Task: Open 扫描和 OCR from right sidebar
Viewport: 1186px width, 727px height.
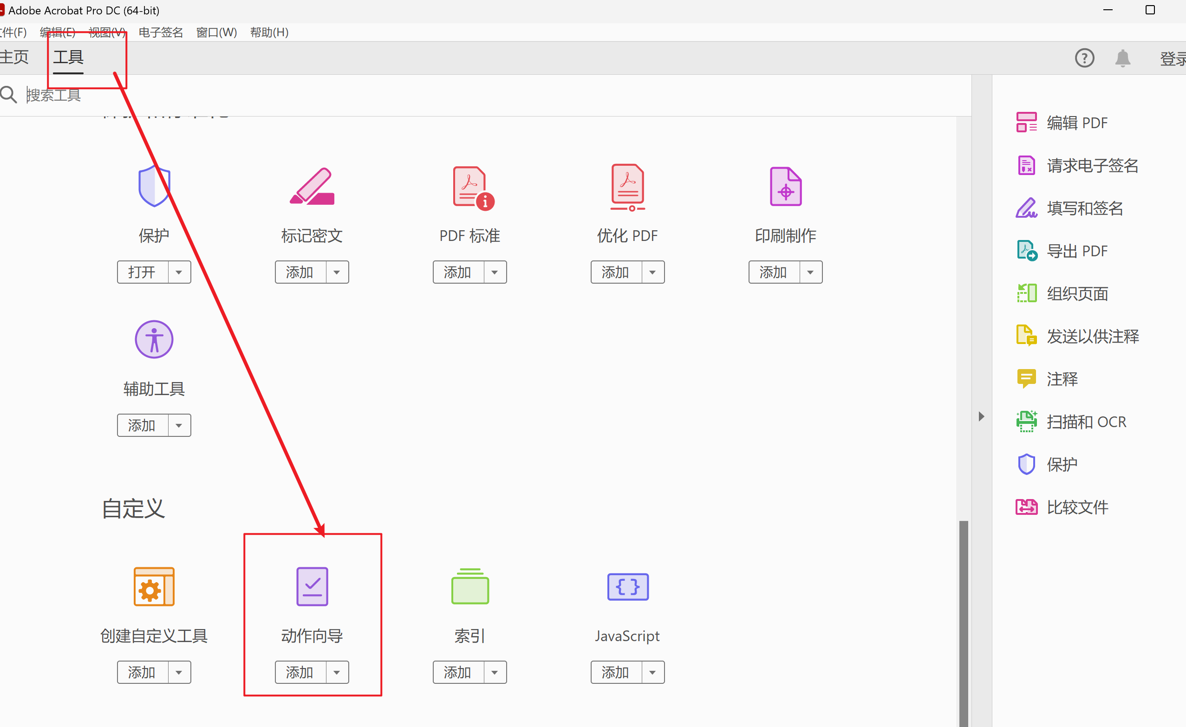Action: click(x=1085, y=422)
